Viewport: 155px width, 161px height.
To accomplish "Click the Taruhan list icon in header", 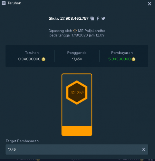I will click(4, 3).
